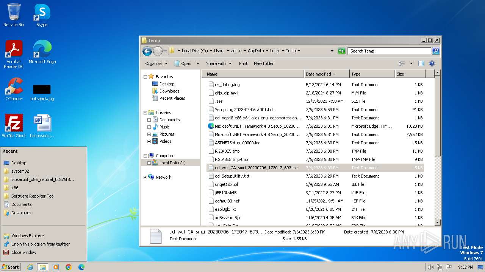Click the Print toolbar button
The width and height of the screenshot is (485, 272).
(x=243, y=63)
